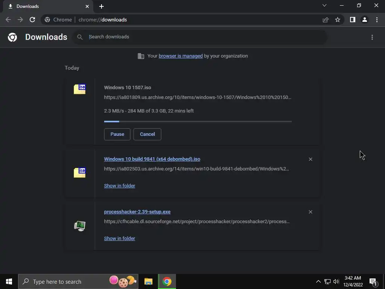Click the Windows 10 1507.iso filename text
The width and height of the screenshot is (385, 289).
coord(127,87)
